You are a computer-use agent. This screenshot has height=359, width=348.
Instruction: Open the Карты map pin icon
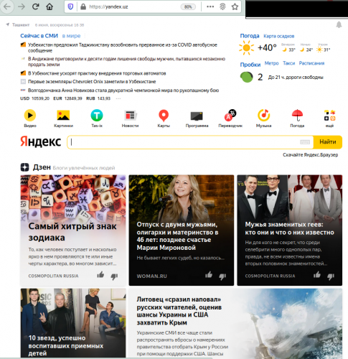click(x=164, y=116)
